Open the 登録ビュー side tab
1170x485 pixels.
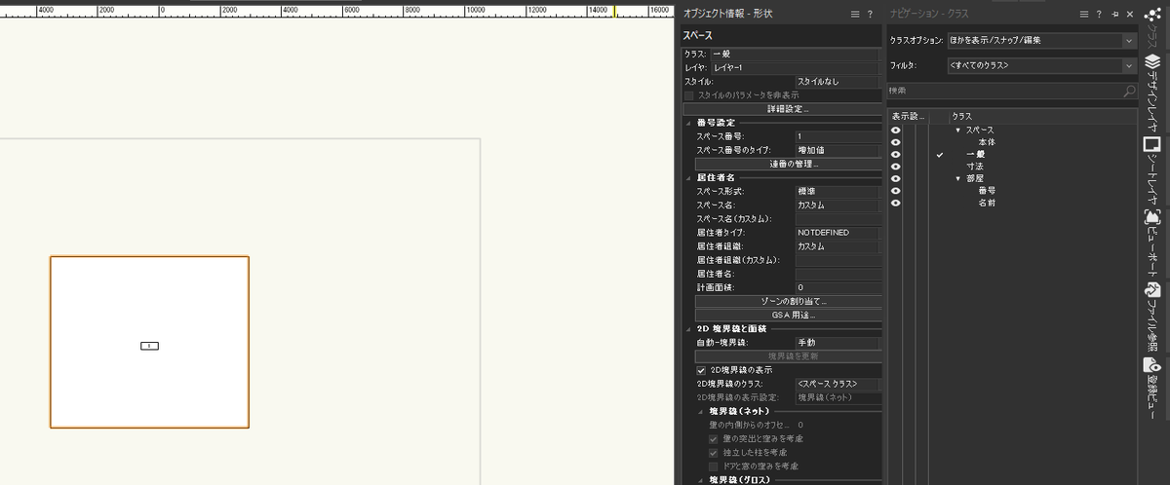[1151, 389]
